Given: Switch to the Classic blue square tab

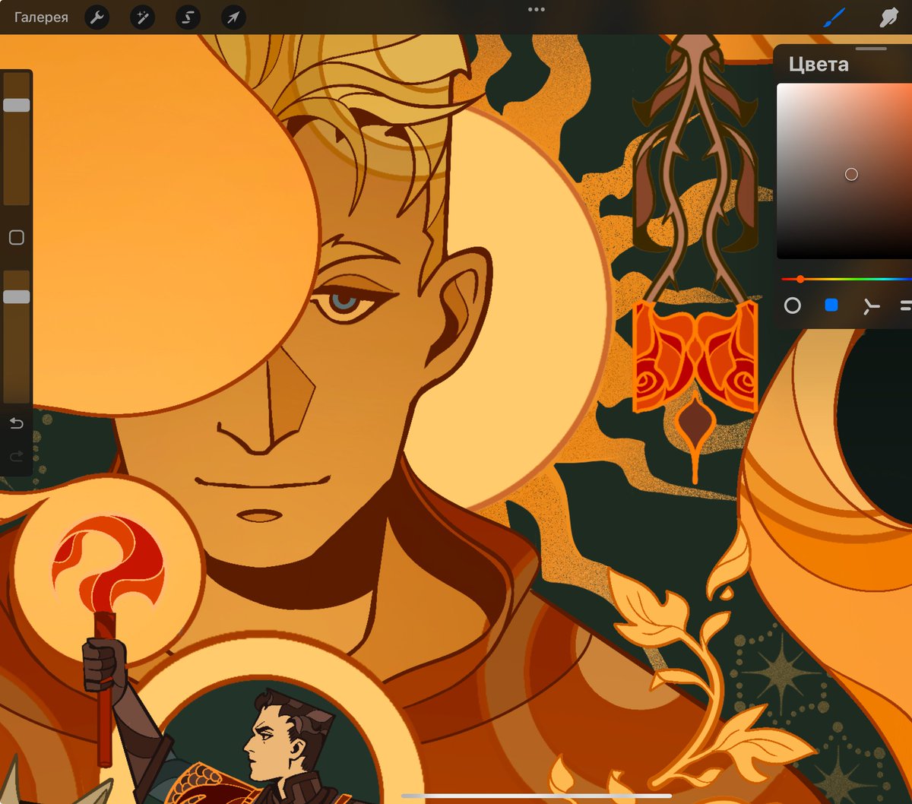Looking at the screenshot, I should tap(831, 305).
